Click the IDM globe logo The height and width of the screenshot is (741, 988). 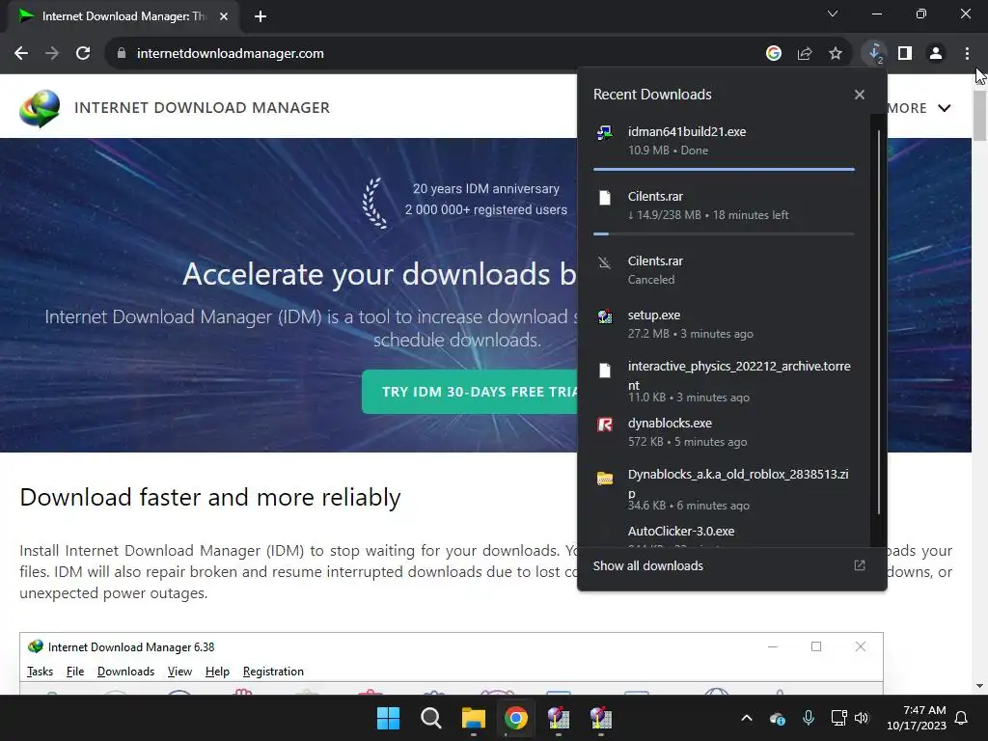(x=40, y=108)
